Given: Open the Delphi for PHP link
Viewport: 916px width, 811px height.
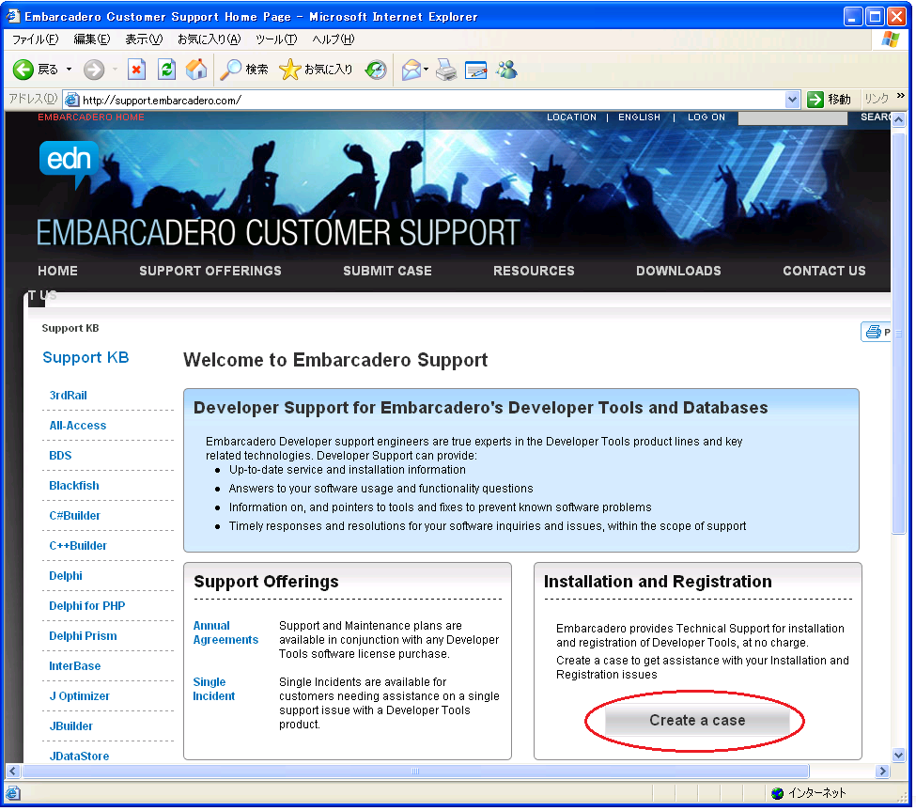Looking at the screenshot, I should (87, 607).
